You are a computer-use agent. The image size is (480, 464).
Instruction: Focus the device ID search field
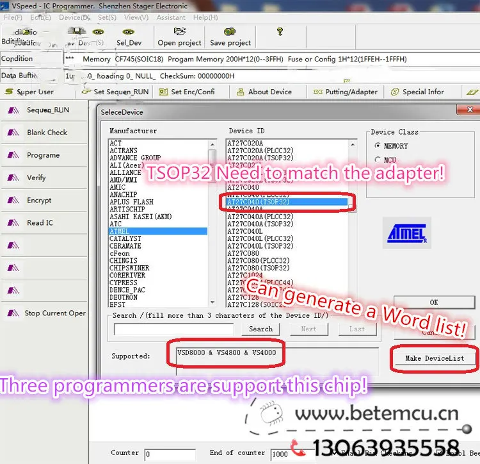click(x=173, y=329)
